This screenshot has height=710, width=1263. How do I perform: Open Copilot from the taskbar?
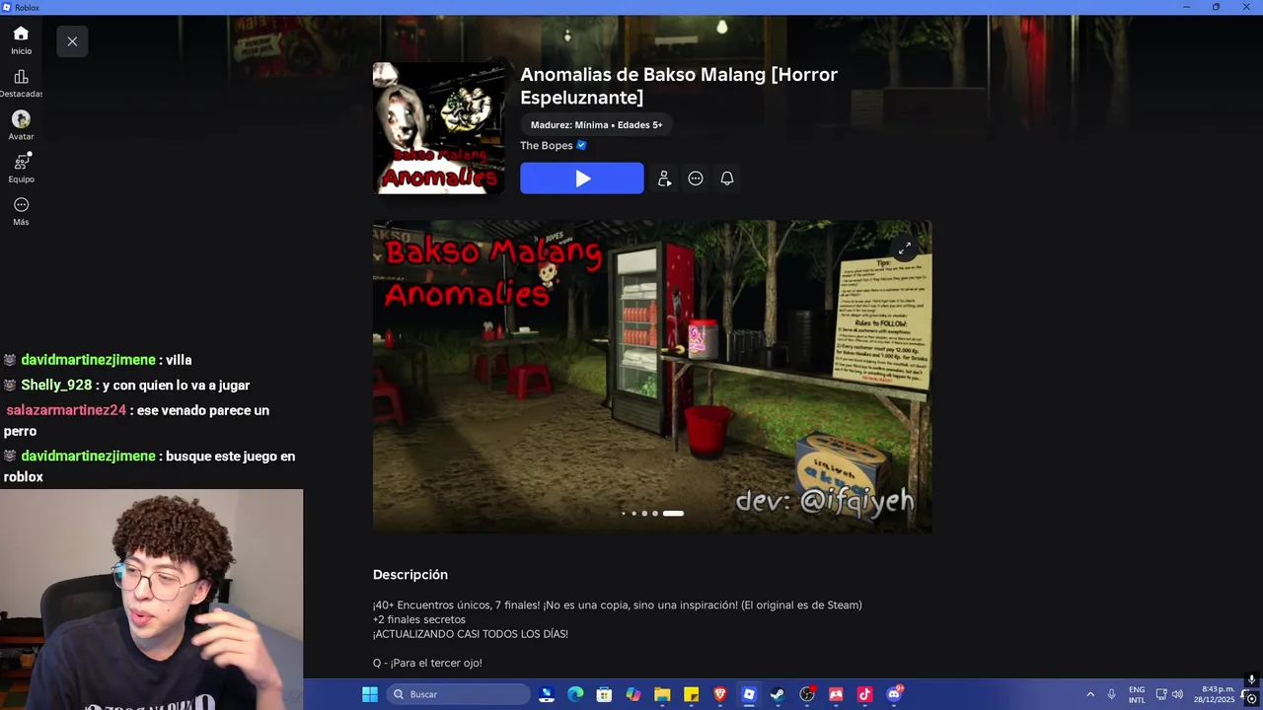pyautogui.click(x=633, y=694)
